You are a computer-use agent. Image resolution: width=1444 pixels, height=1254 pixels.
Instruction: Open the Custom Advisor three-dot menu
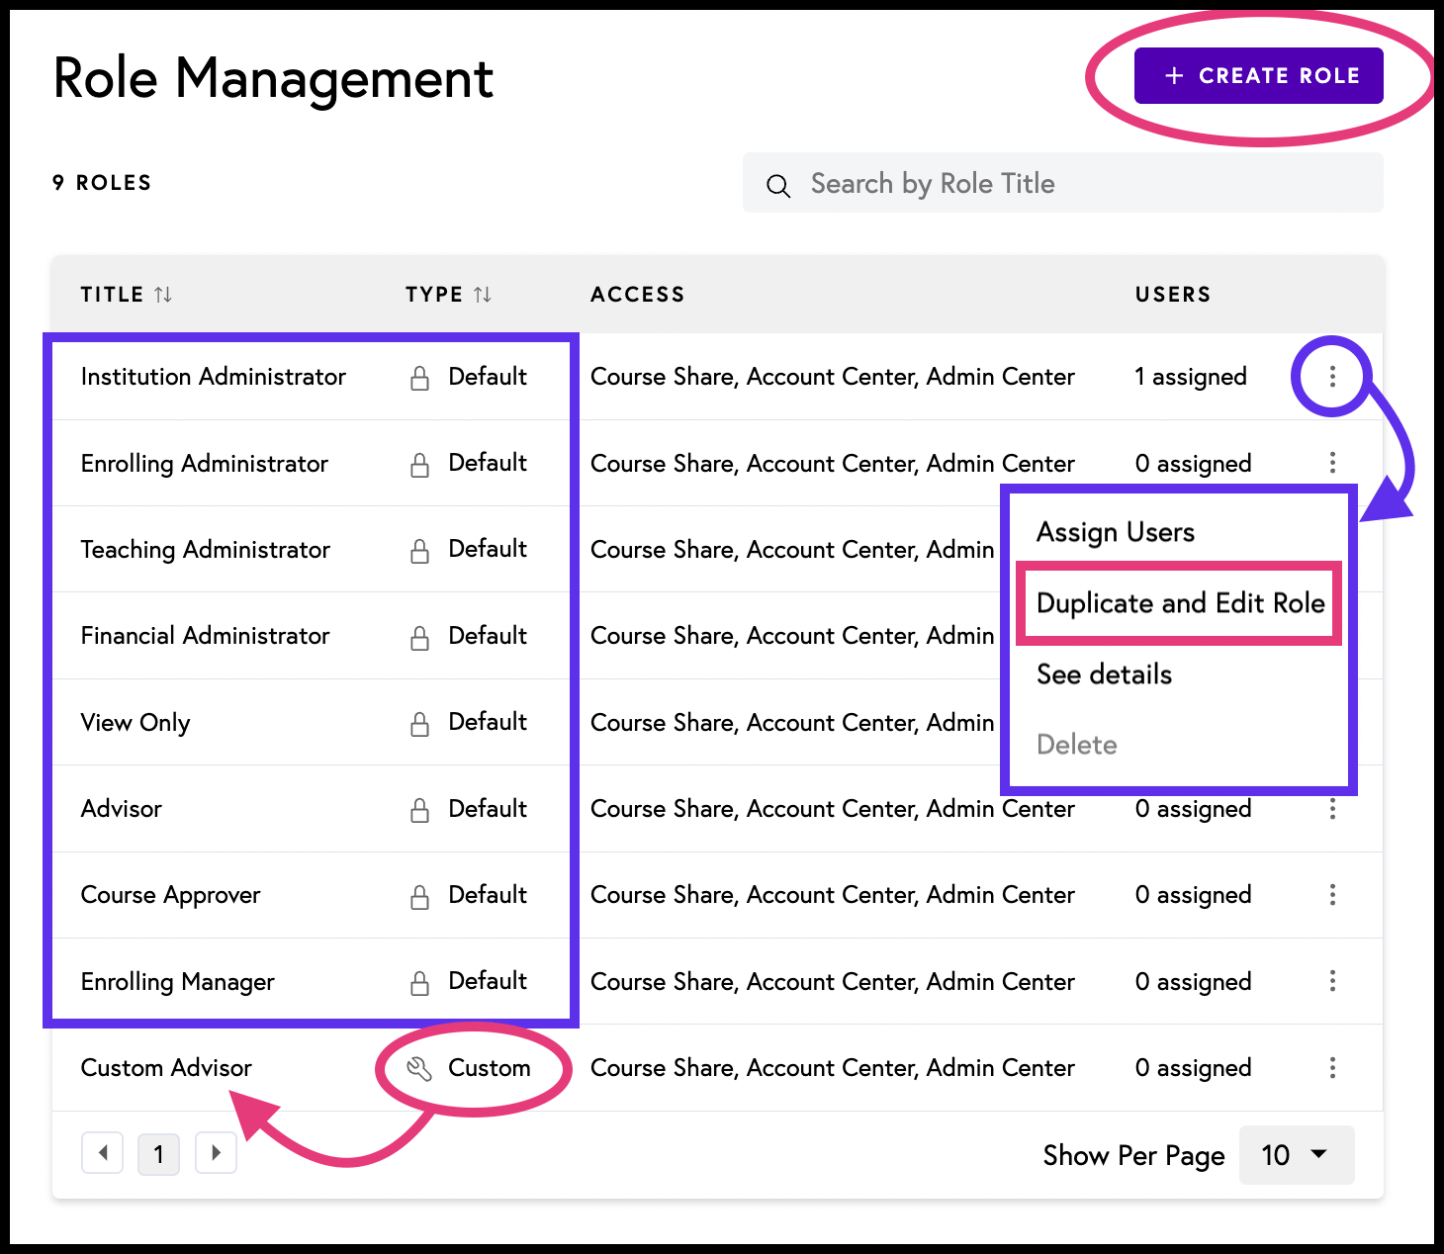click(x=1332, y=1068)
